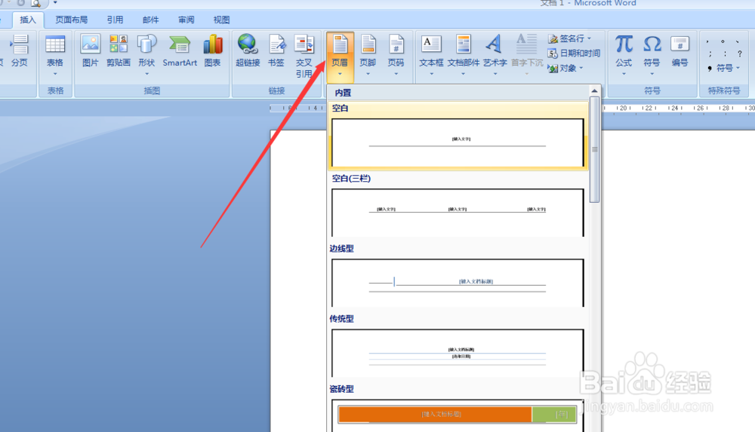Expand the arrow below Shapes (形状)
The image size is (755, 432).
click(x=146, y=74)
